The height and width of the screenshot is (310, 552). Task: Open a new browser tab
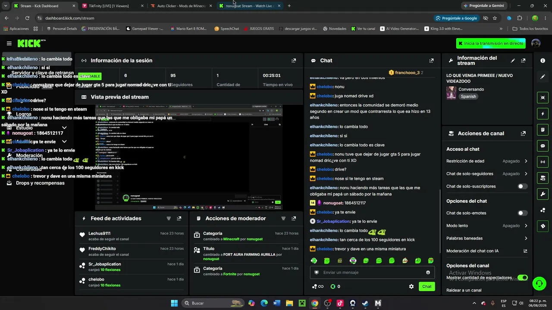[x=289, y=6]
